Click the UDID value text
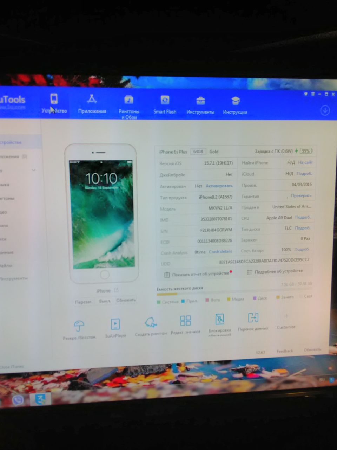Viewport: 337px width, 450px height. pyautogui.click(x=264, y=261)
